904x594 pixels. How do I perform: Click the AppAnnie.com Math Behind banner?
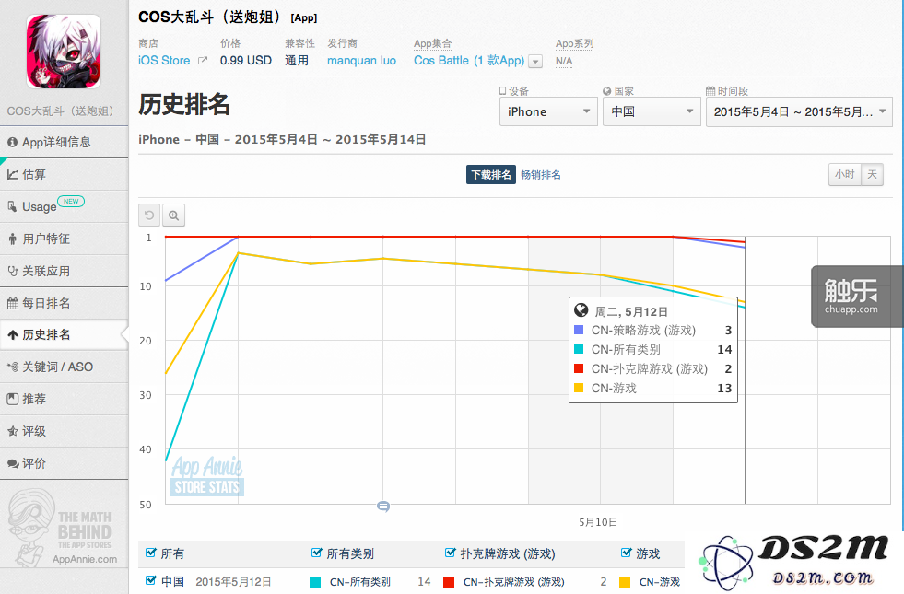click(64, 529)
